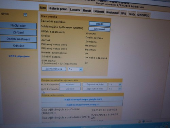Go to the Nastavení tab
The image size is (170, 128).
coord(112,13)
